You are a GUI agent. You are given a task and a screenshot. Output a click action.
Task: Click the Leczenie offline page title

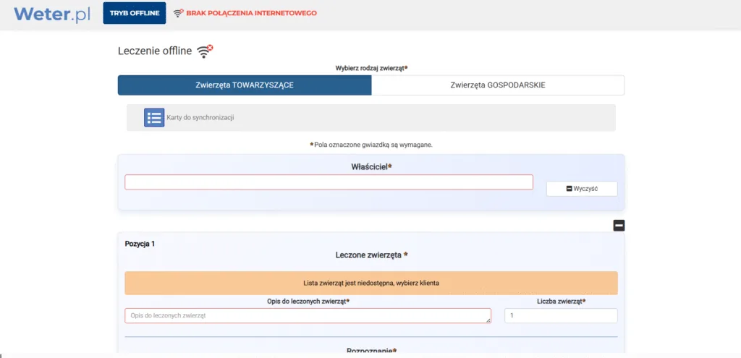(155, 51)
